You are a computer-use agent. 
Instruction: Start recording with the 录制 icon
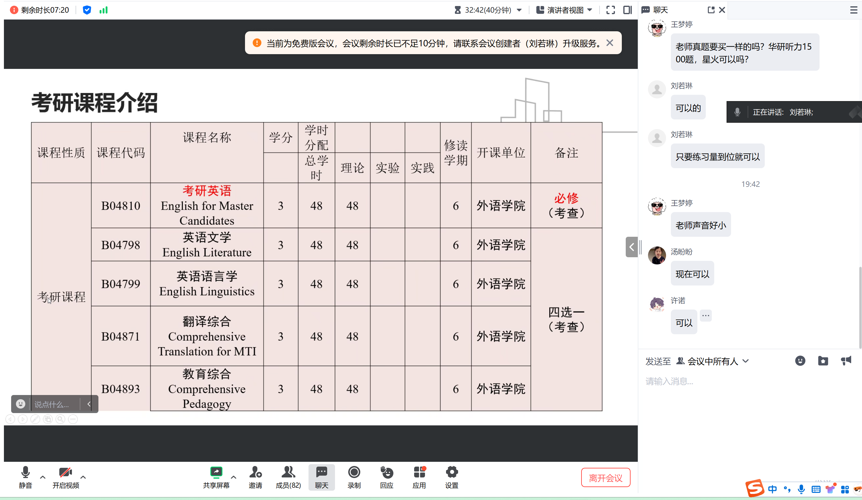tap(354, 473)
